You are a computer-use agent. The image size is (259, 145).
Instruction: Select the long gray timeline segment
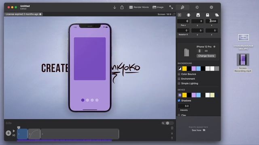click(x=80, y=134)
